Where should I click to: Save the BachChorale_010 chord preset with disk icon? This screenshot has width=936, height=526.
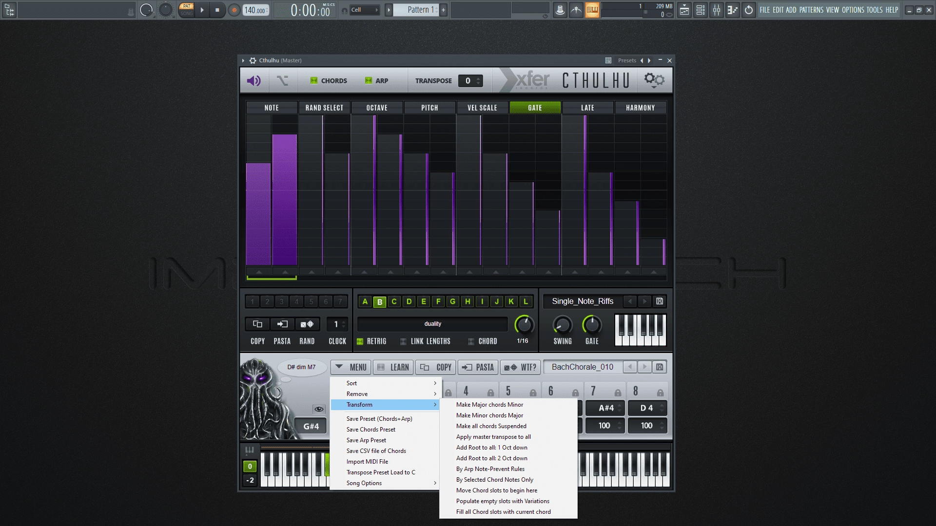coord(660,367)
